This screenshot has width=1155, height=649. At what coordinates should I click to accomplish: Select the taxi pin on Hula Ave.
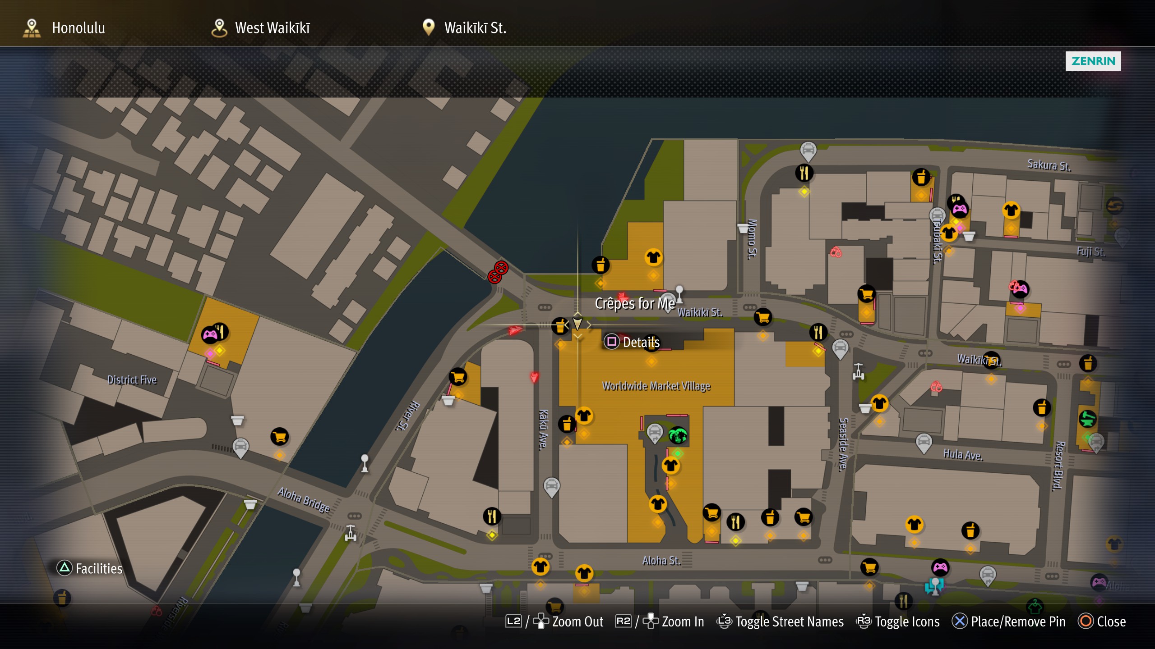click(924, 443)
